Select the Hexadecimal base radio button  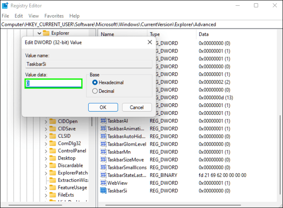tap(95, 82)
